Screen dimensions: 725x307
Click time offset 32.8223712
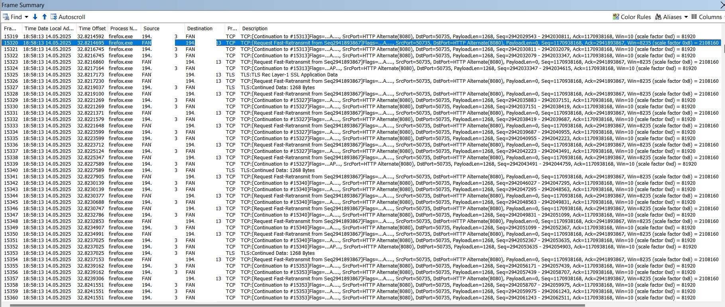point(90,145)
